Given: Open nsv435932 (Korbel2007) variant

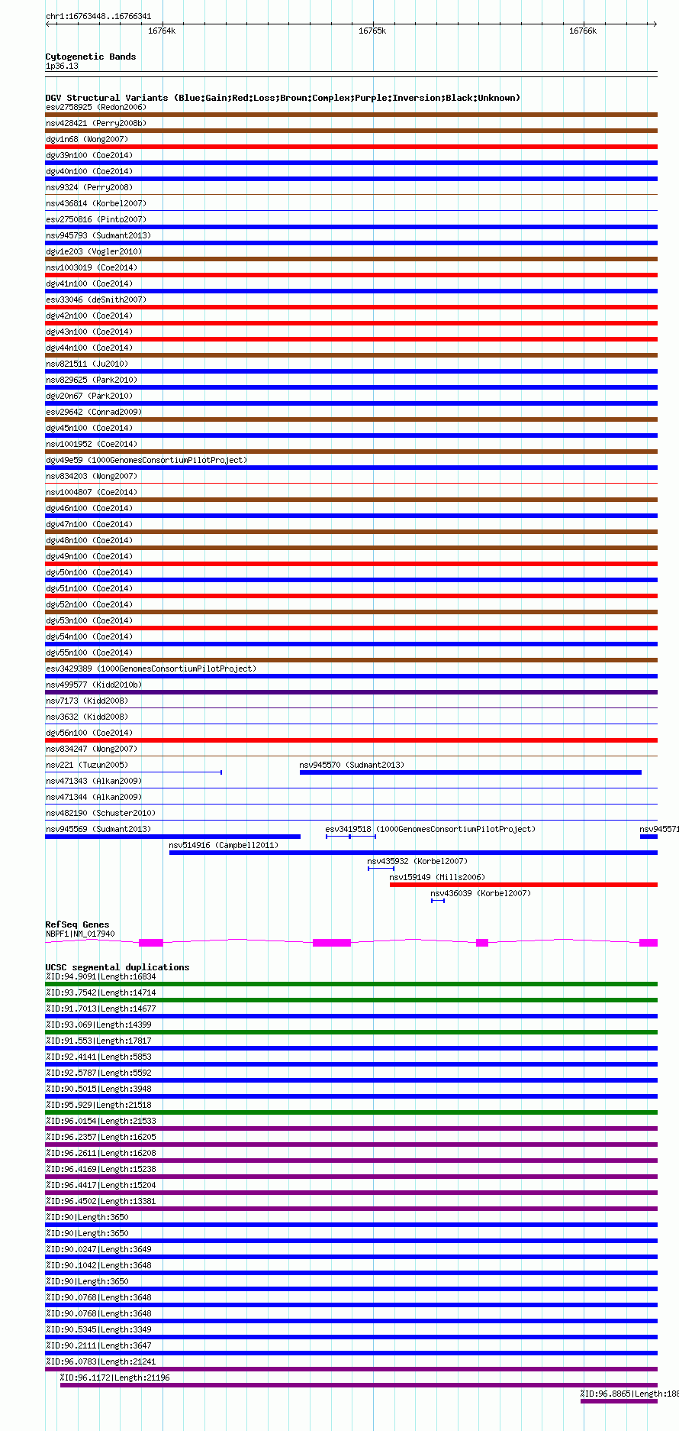Looking at the screenshot, I should tap(417, 861).
